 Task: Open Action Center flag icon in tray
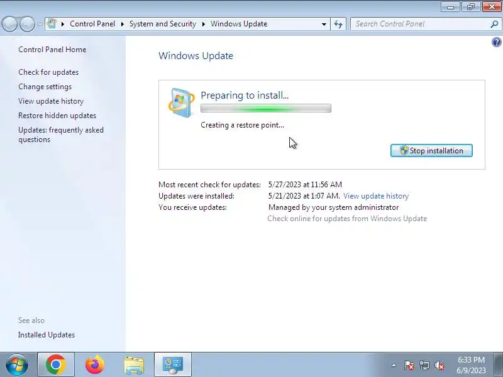pyautogui.click(x=409, y=365)
